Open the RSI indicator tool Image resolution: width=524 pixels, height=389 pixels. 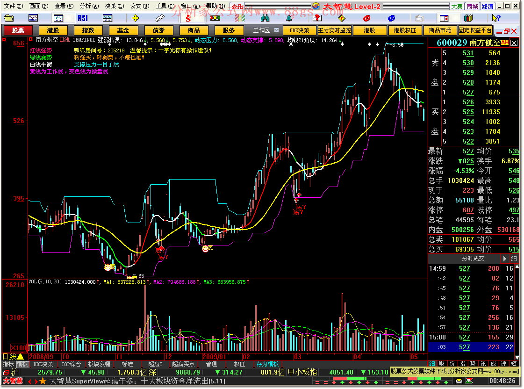click(83, 18)
